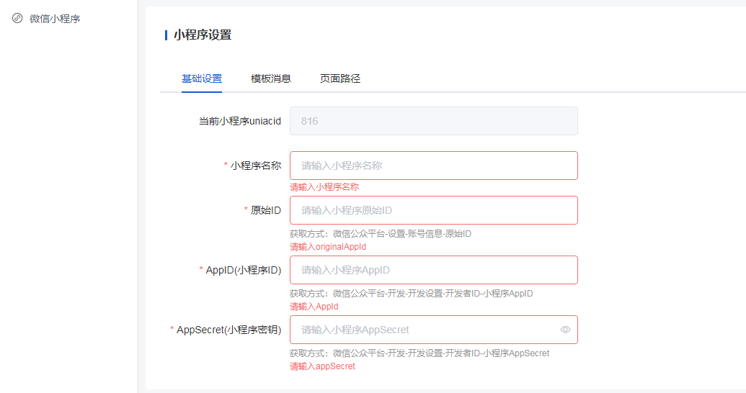Switch to the 基础设置 tab
The height and width of the screenshot is (393, 746).
click(202, 79)
